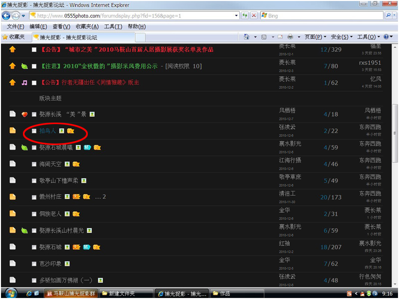Tick the checkbox beside 侗族老人 thread
The width and height of the screenshot is (399, 299).
coord(34,214)
